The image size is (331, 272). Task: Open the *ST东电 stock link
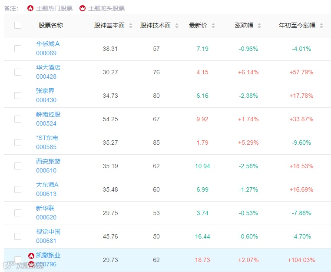47,138
